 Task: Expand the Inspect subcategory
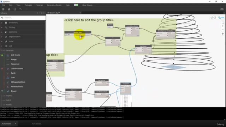click(x=4, y=96)
